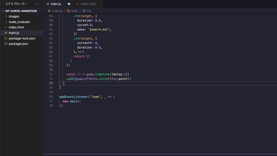Viewport: 277px width, 156px height.
Task: Click line number 58 in the gutter
Action: tap(51, 16)
